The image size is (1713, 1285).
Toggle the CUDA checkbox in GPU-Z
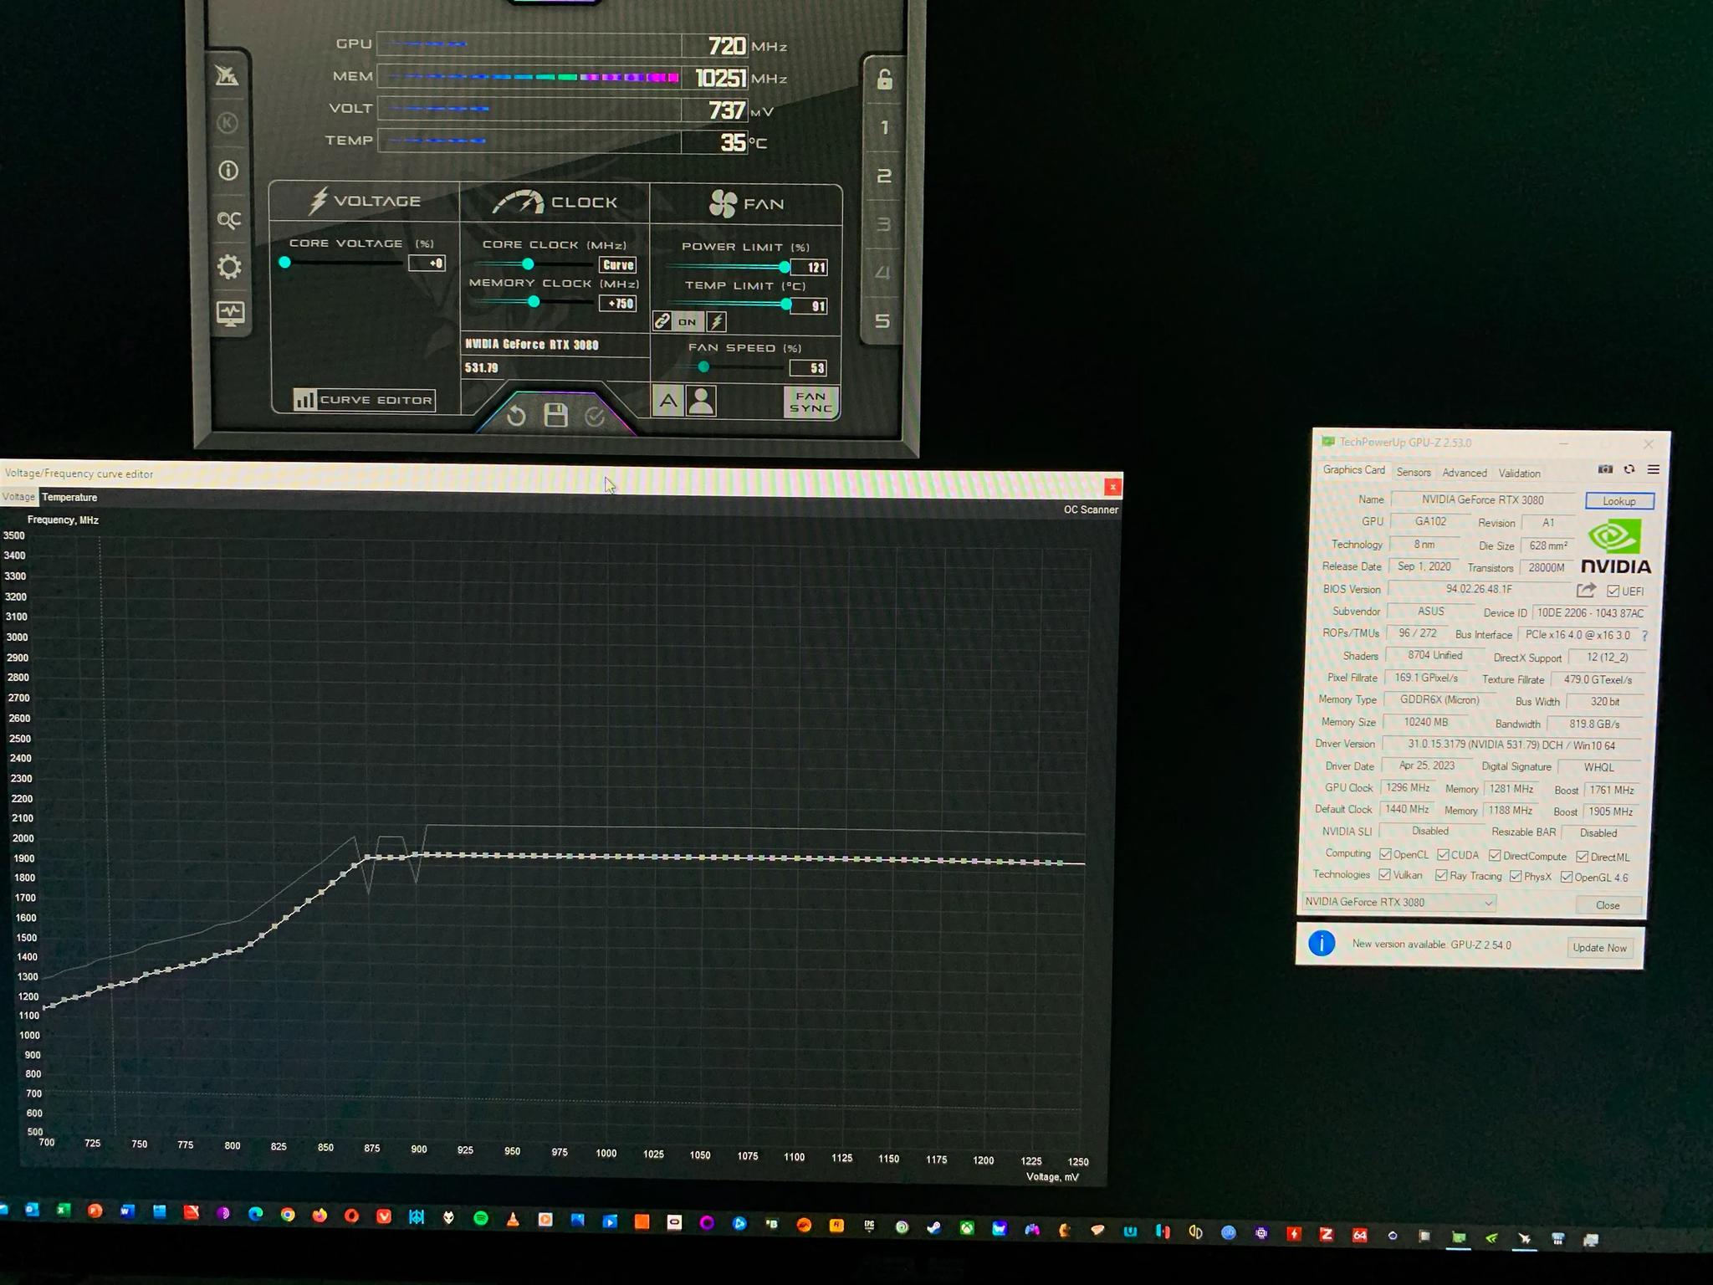[1443, 855]
